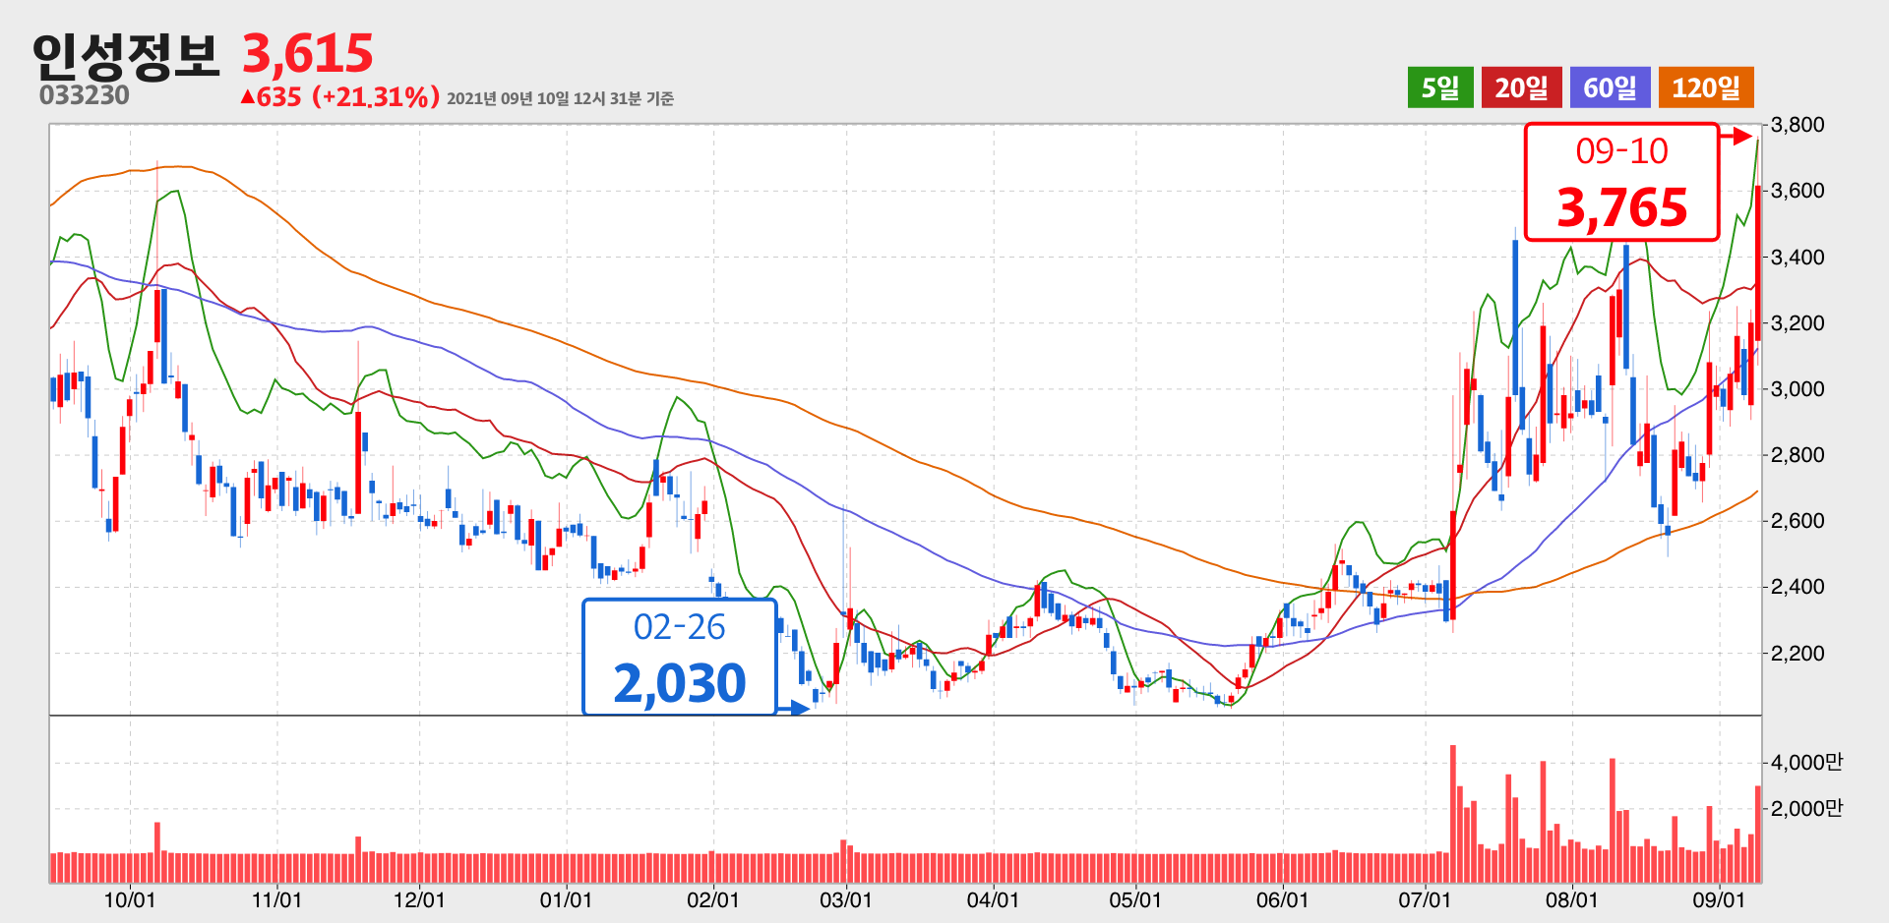Click the 3,600 price axis label
The image size is (1889, 923).
click(x=1798, y=191)
